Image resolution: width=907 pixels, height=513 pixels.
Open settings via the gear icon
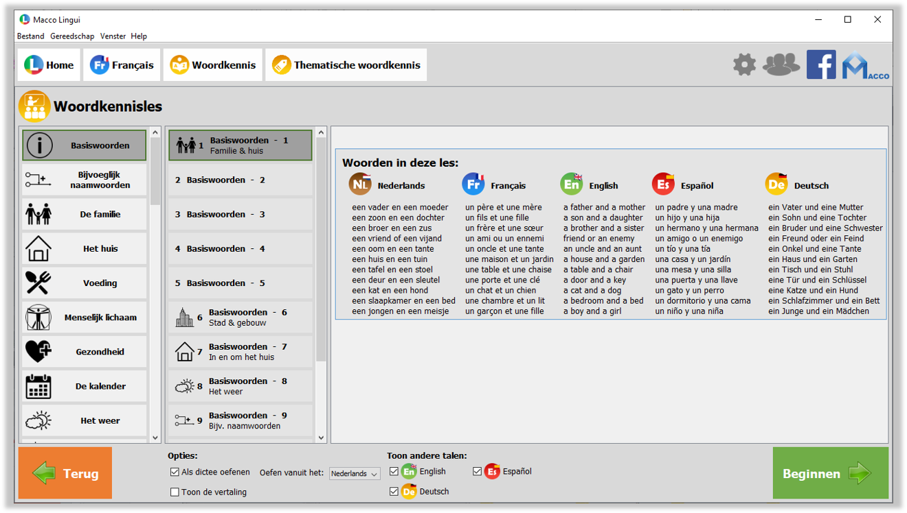coord(744,65)
